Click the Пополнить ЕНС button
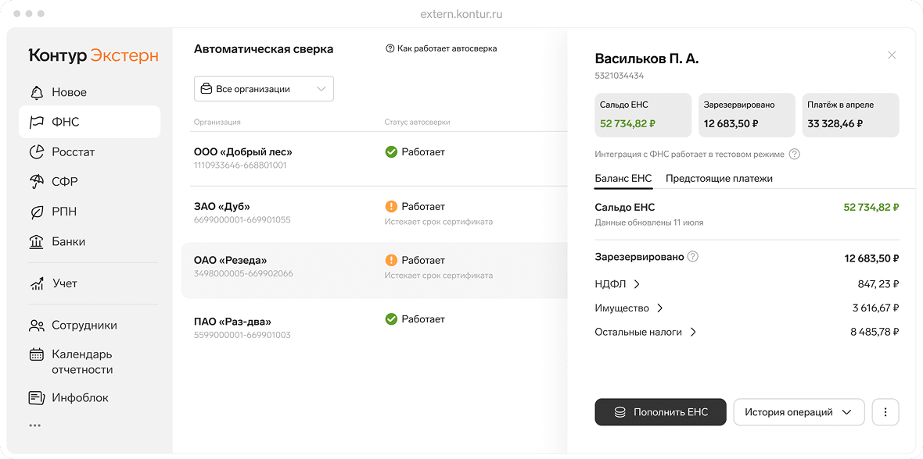 (x=660, y=411)
